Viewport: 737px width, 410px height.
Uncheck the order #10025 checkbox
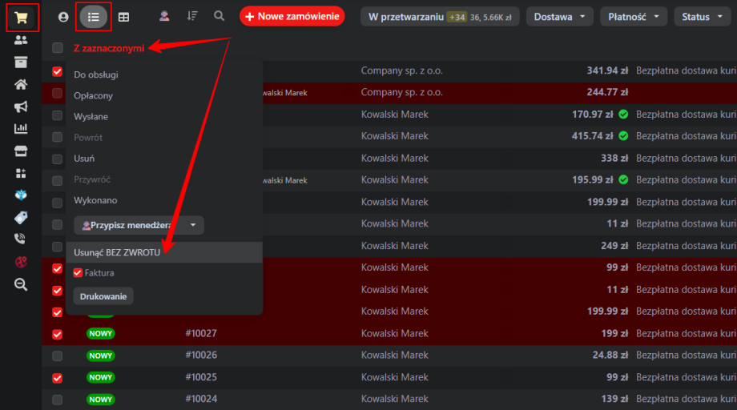pos(57,377)
